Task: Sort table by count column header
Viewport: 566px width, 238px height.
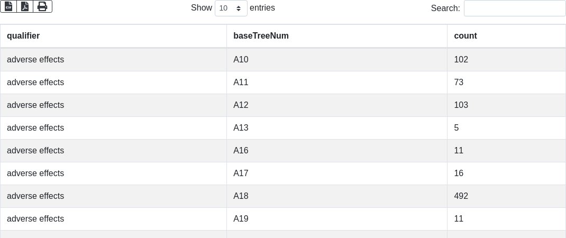Action: 465,36
